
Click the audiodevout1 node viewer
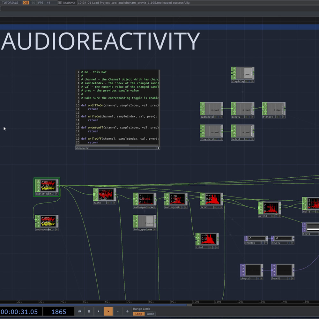pos(48,221)
